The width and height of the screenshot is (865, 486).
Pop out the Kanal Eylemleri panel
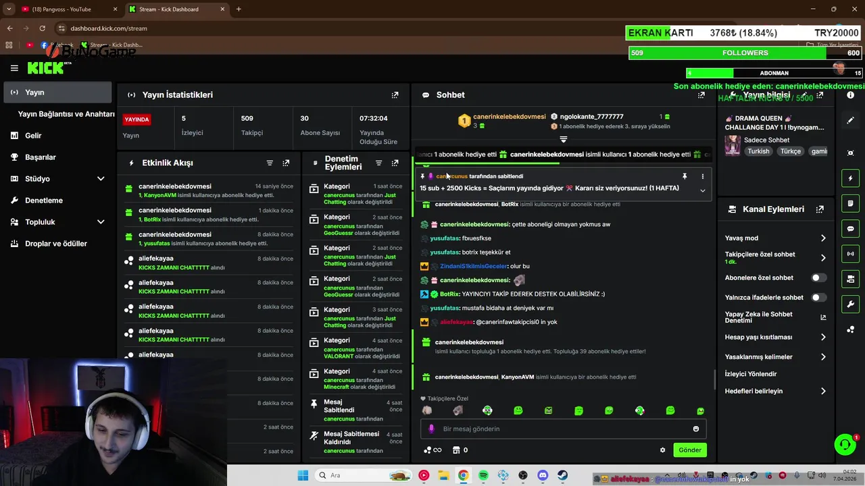pos(820,210)
